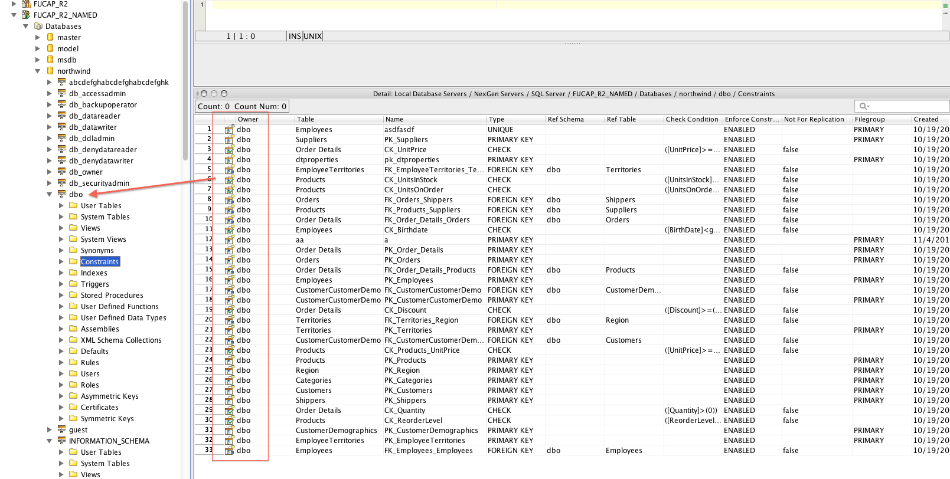Expand the XML Schema Collections folder

[61, 340]
